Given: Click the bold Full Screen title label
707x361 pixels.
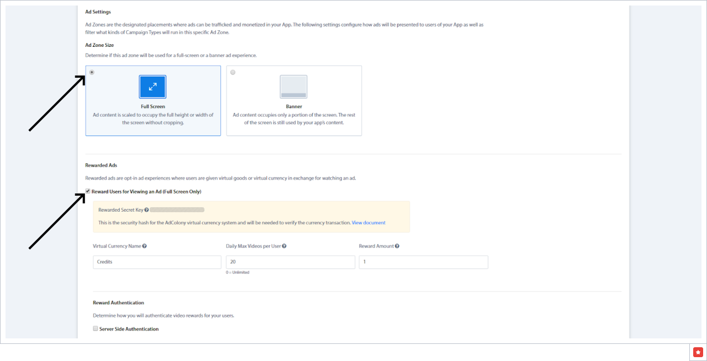Looking at the screenshot, I should click(x=153, y=106).
